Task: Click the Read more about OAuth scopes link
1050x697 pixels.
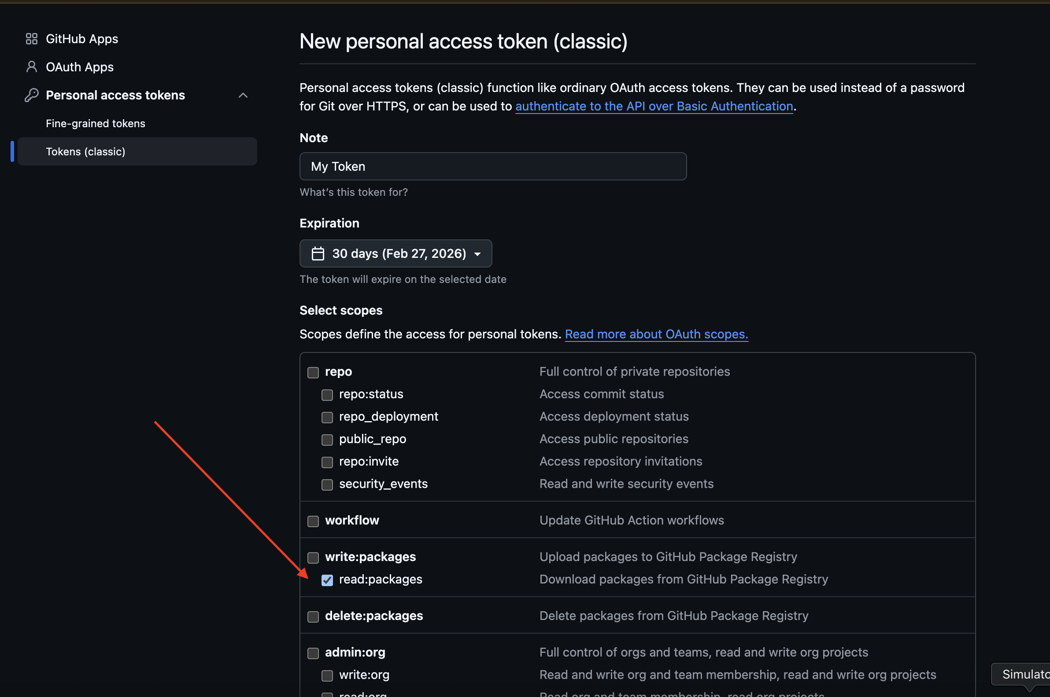Action: pyautogui.click(x=656, y=334)
